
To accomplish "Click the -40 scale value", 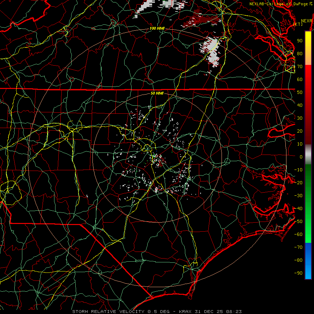I will (x=298, y=209).
